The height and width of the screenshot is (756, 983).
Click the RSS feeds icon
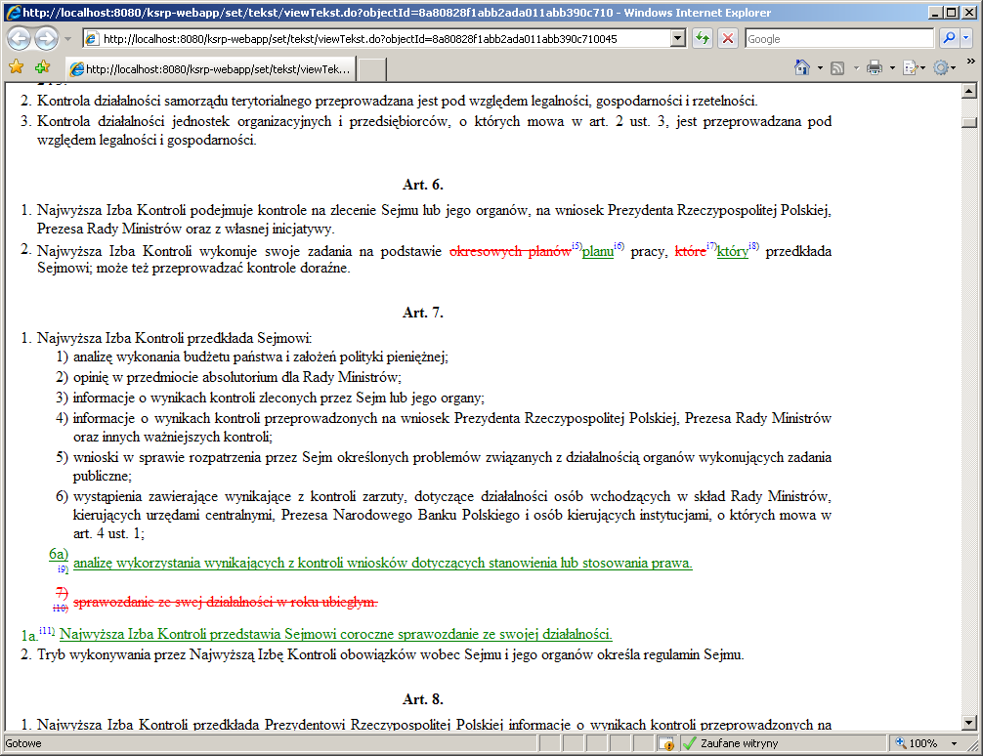837,67
